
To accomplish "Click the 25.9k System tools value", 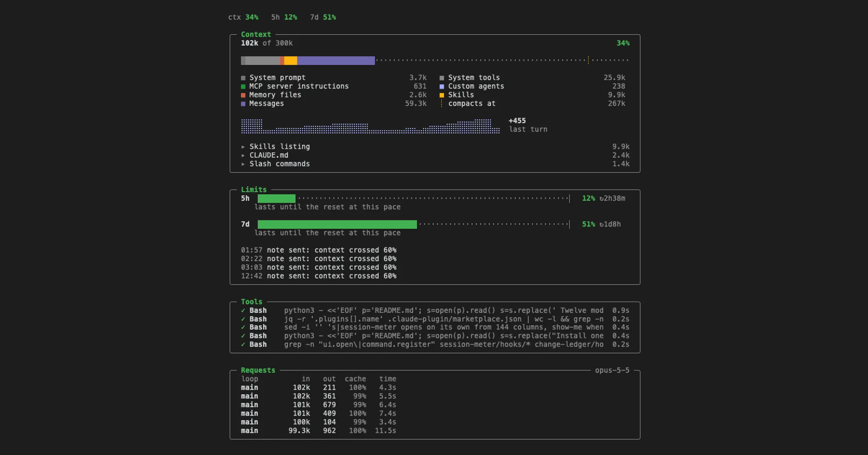I will (x=615, y=78).
